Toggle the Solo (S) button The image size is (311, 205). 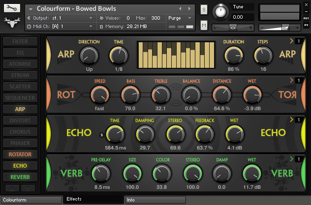tap(204, 10)
